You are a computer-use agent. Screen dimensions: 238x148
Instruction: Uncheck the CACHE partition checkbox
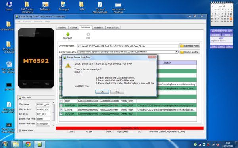point(61,109)
